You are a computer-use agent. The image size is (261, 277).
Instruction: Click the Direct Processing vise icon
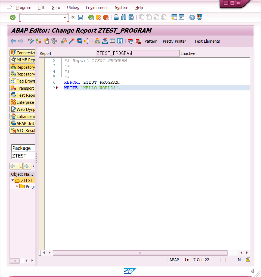tap(79, 41)
